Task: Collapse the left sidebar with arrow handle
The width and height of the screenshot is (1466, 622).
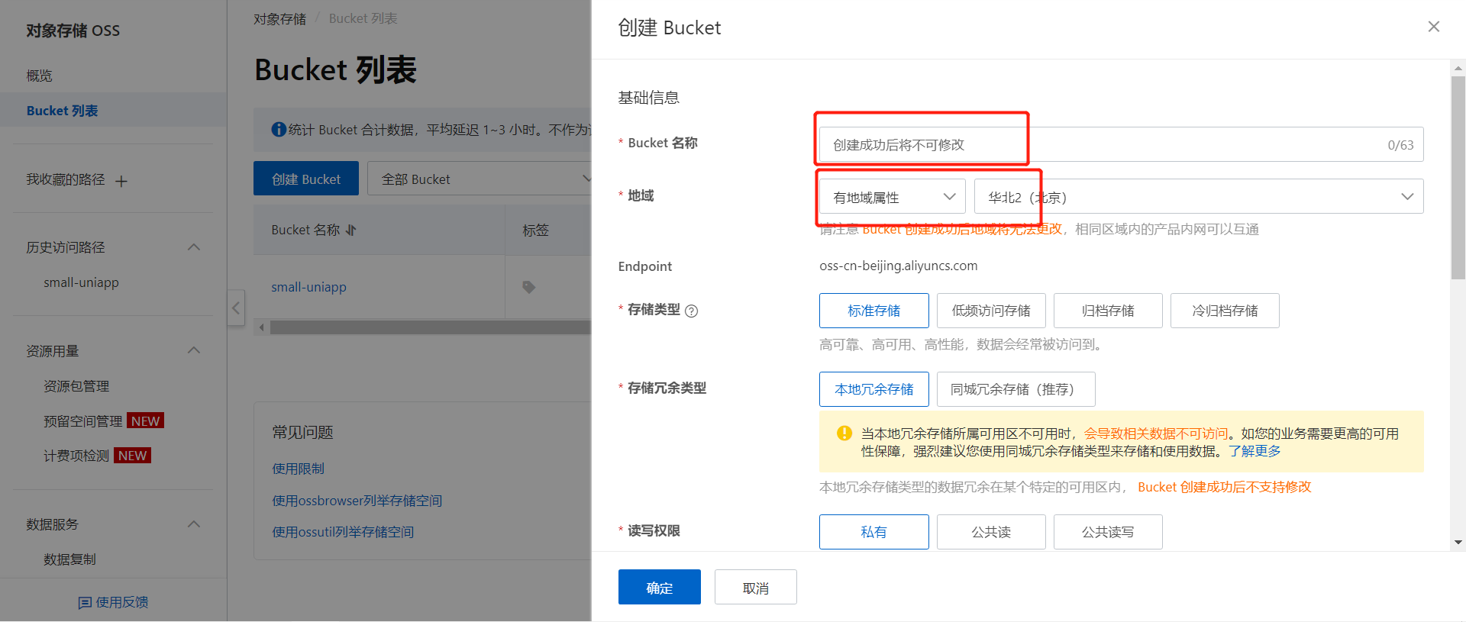Action: (236, 308)
